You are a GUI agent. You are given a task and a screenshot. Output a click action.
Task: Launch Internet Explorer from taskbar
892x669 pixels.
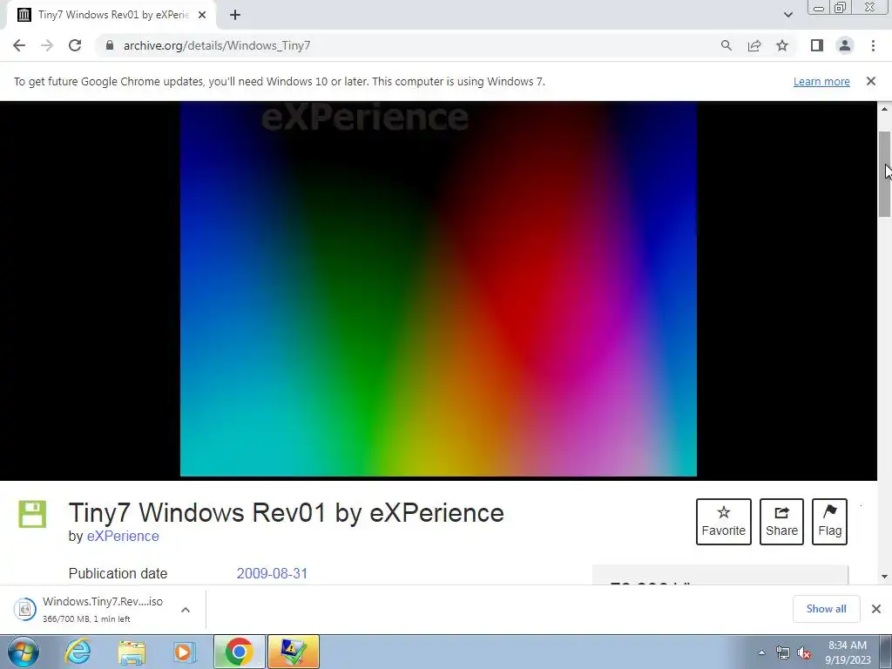78,652
